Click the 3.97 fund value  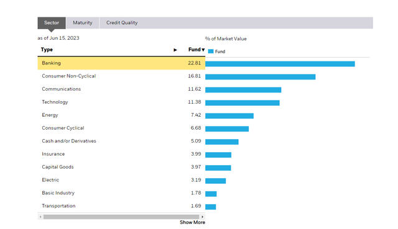[x=196, y=167]
